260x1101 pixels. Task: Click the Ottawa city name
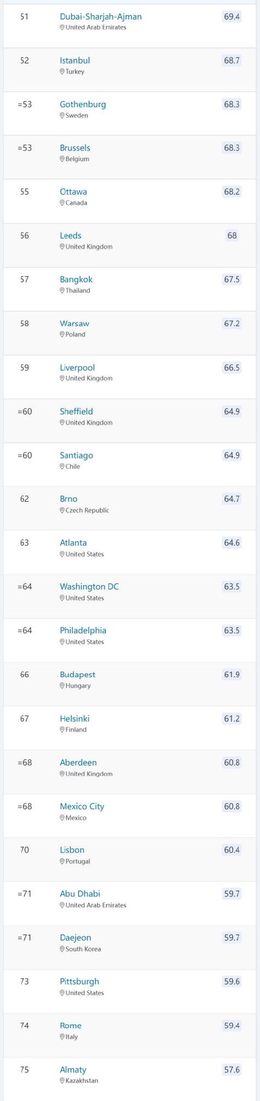(73, 192)
